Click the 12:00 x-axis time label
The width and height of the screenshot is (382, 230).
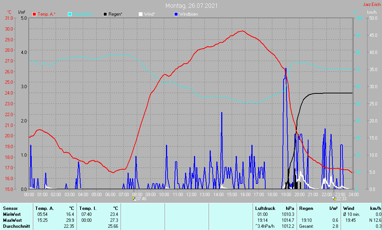(x=191, y=195)
